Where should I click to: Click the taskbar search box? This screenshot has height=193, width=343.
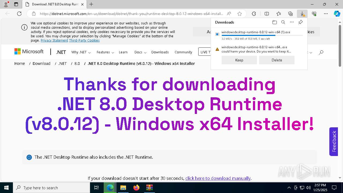click(x=51, y=188)
